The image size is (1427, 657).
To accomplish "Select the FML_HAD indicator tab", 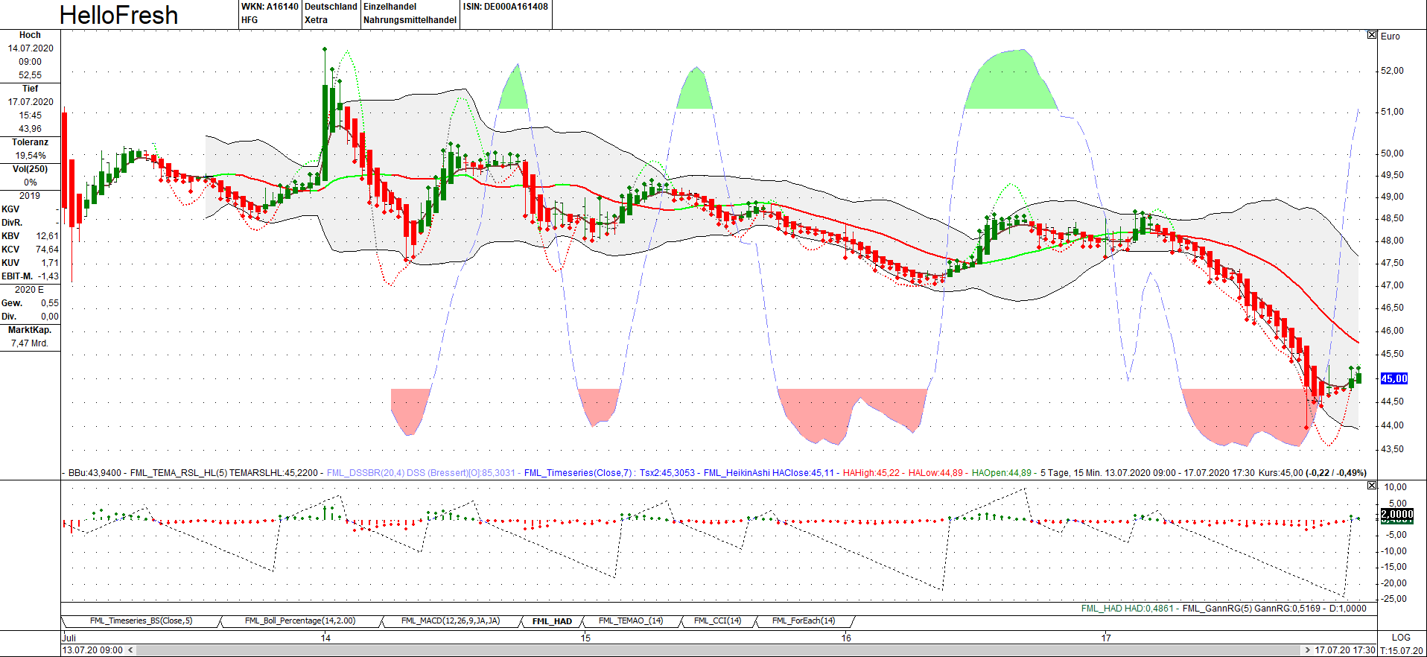I will click(552, 621).
